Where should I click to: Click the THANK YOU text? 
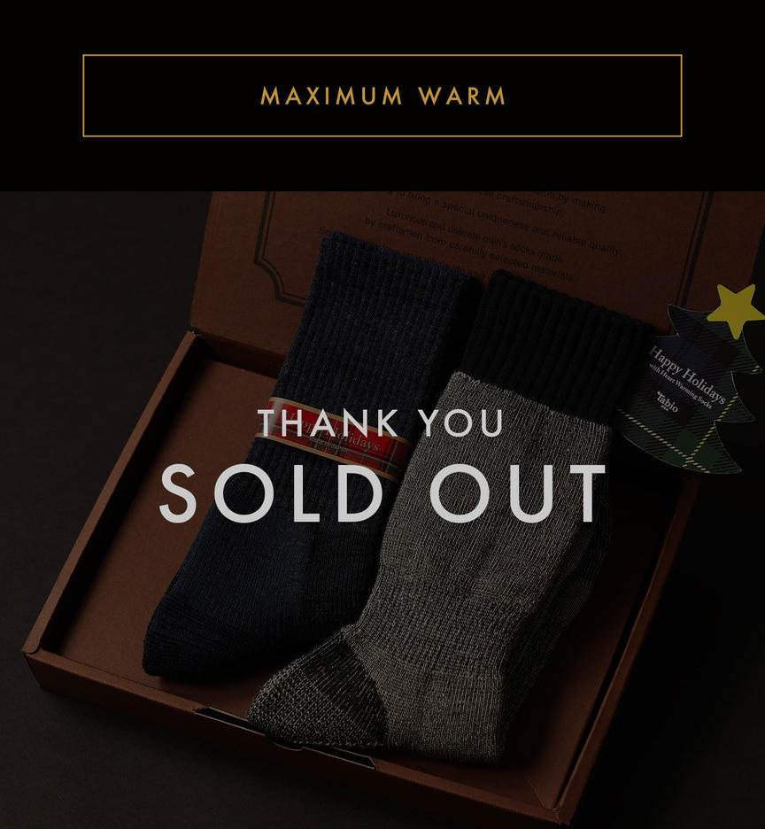click(x=380, y=422)
